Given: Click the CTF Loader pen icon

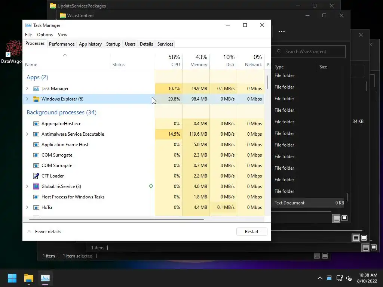Looking at the screenshot, I should click(x=36, y=176).
